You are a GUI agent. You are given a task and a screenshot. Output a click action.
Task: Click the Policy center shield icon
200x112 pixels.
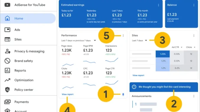7,90
